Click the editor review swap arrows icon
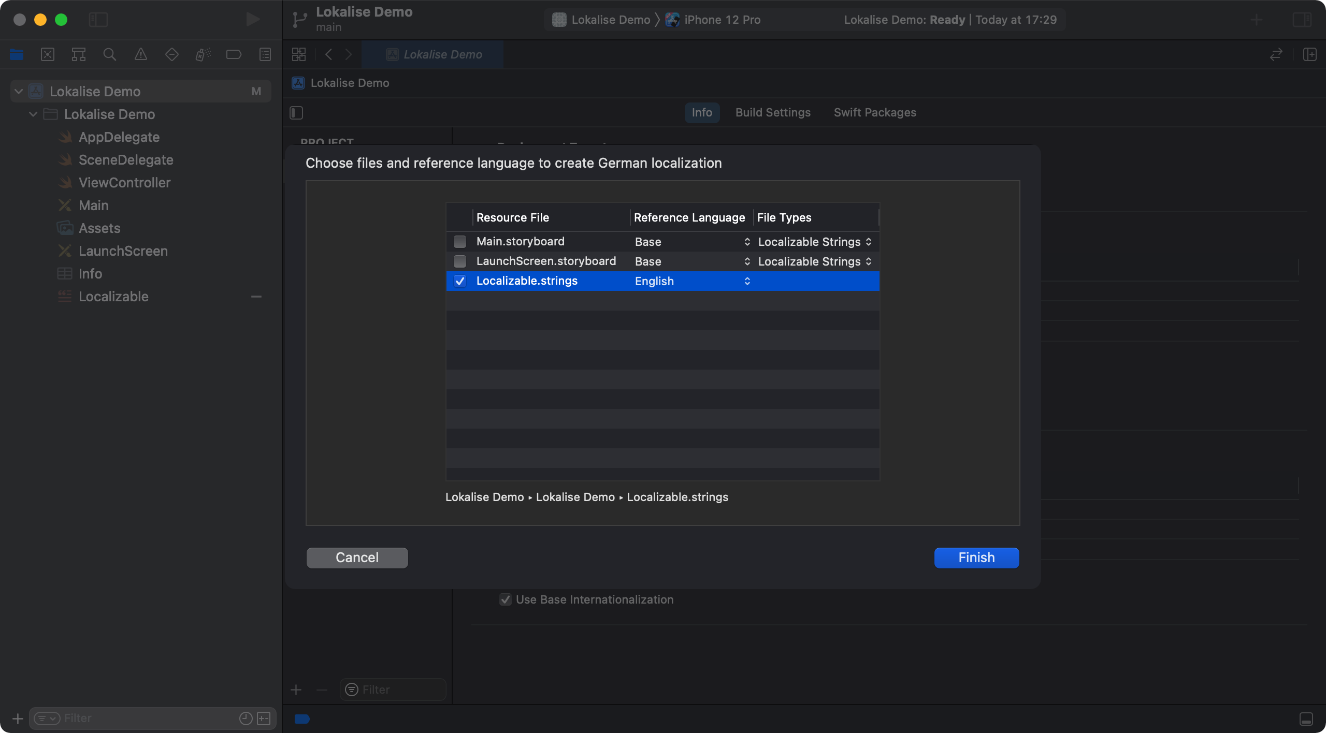The width and height of the screenshot is (1326, 733). coord(1276,54)
